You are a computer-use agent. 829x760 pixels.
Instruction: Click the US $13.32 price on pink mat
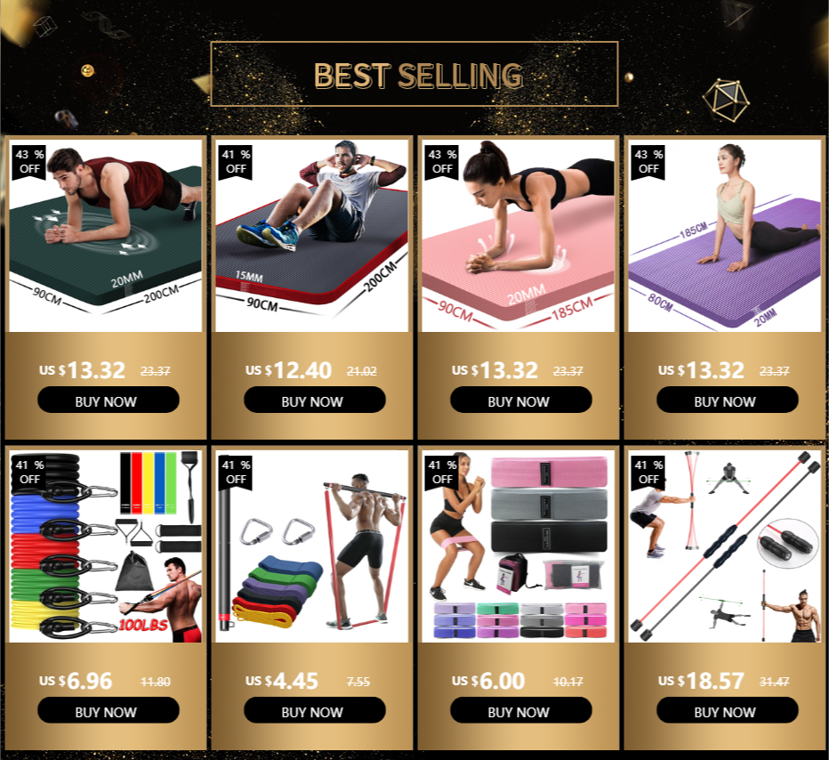click(495, 369)
